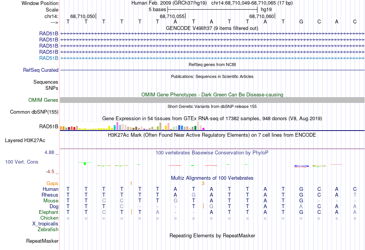Click the Zebrafish alignment row label
The width and height of the screenshot is (365, 250).
[x=48, y=230]
